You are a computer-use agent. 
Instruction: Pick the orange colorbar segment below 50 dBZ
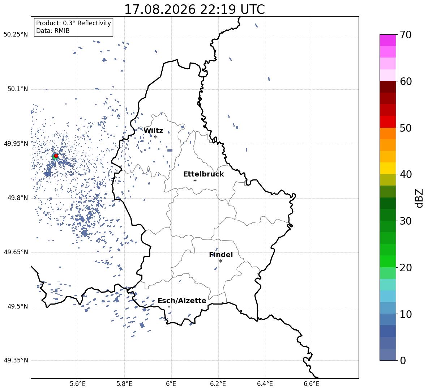(388, 133)
